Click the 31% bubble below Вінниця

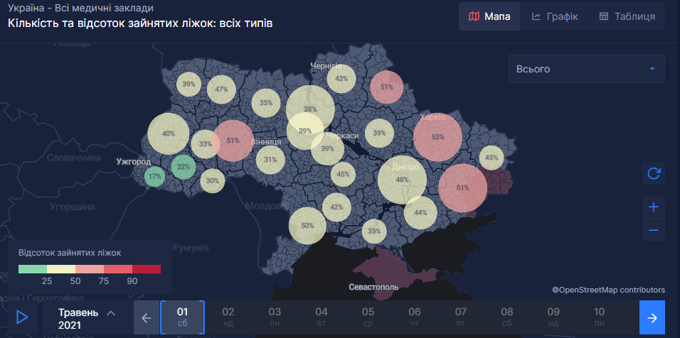point(270,160)
